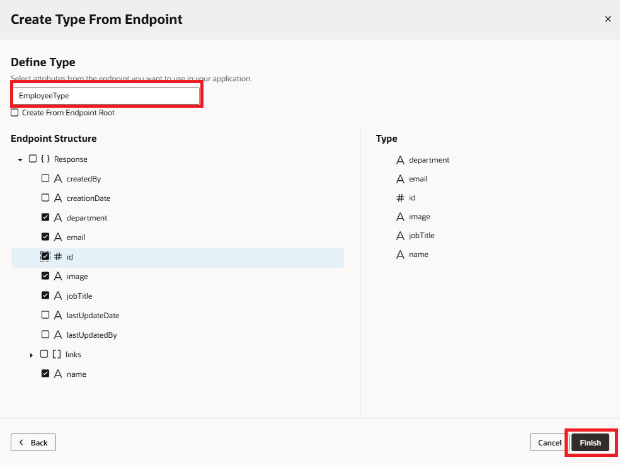Expand the links array node
The height and width of the screenshot is (465, 620).
pos(32,355)
